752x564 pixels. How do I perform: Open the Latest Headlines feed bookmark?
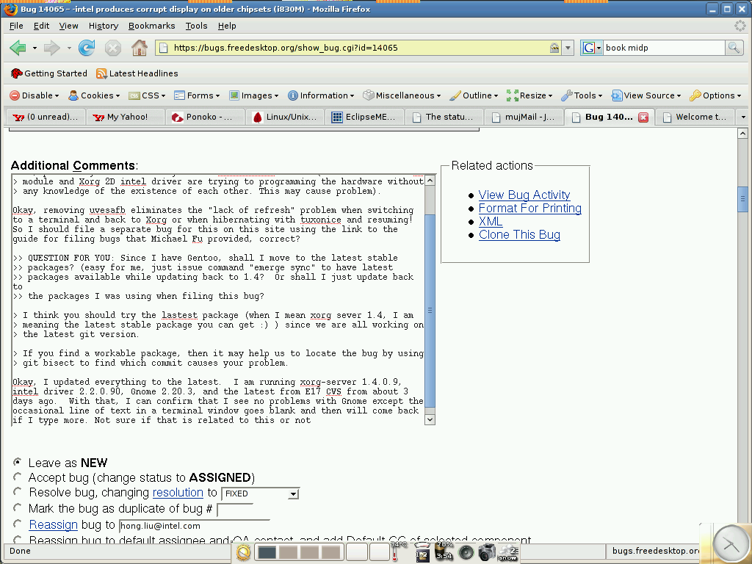click(137, 73)
